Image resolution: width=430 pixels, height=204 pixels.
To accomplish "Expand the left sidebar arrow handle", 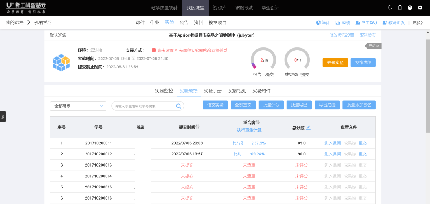I will [3, 117].
